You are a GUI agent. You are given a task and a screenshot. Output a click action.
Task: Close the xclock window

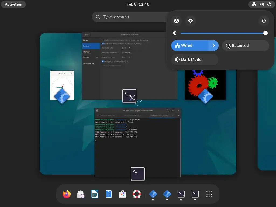(71, 73)
